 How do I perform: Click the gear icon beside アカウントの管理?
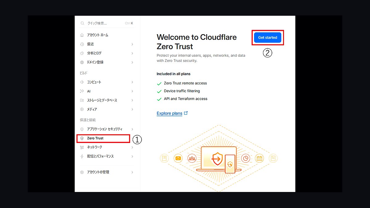(82, 172)
